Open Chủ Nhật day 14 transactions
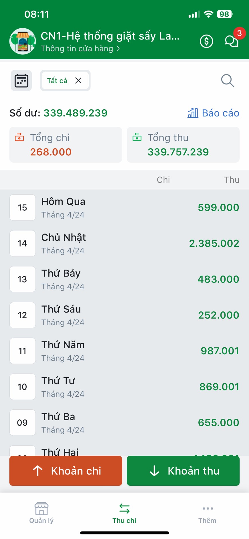This screenshot has height=539, width=249. tap(125, 243)
